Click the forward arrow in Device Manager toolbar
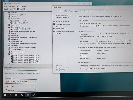 tap(7, 9)
